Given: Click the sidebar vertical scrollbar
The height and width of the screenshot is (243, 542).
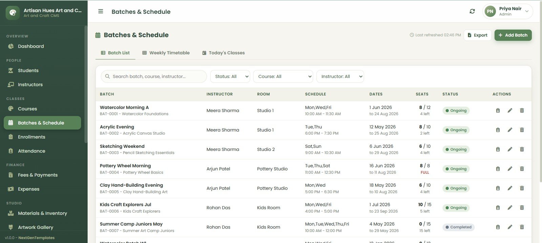Looking at the screenshot, I should 86,84.
